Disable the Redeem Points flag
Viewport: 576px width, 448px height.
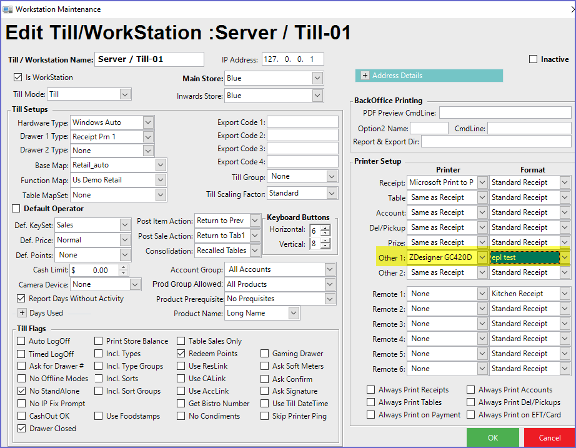pyautogui.click(x=181, y=354)
